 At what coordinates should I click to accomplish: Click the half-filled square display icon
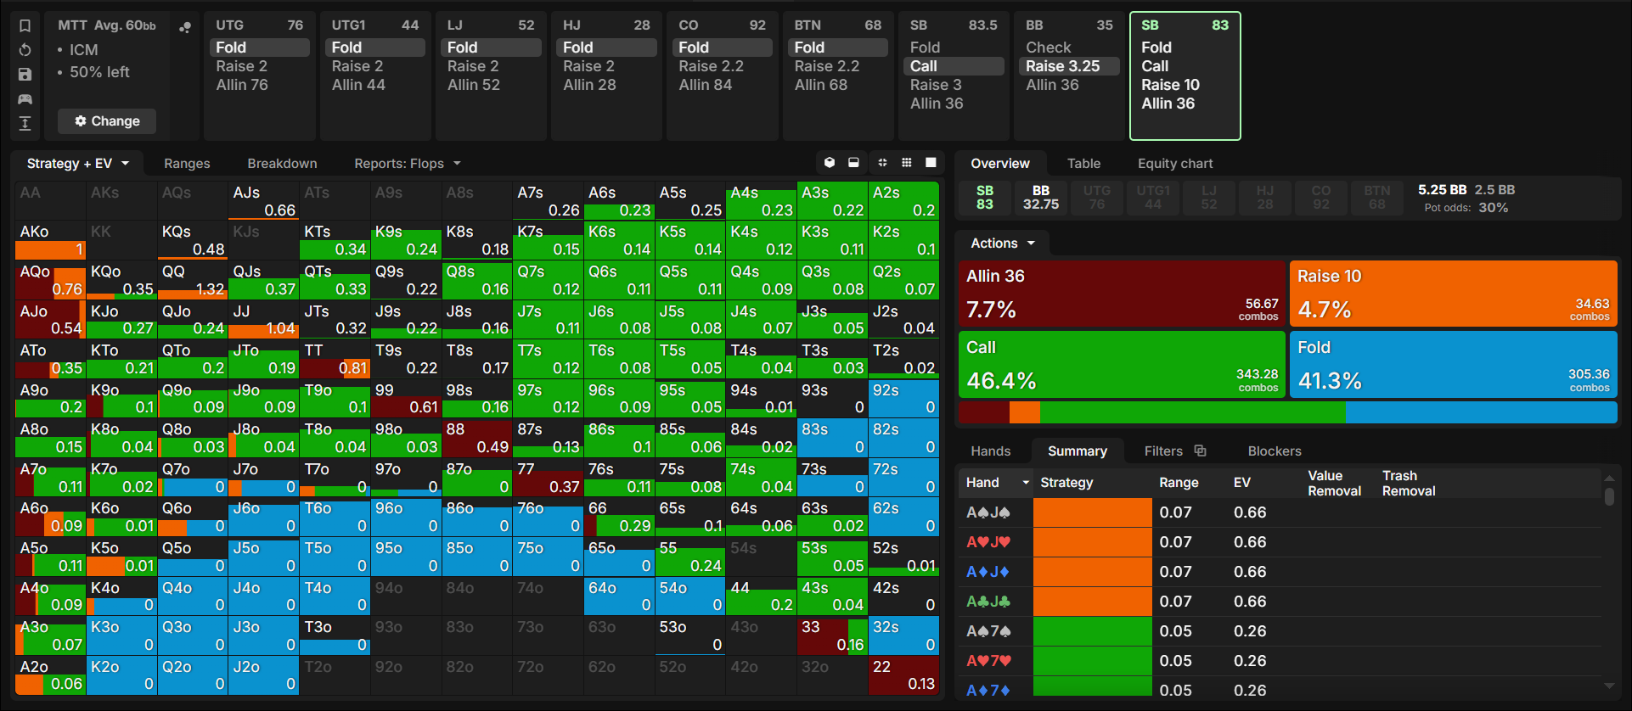(x=853, y=163)
